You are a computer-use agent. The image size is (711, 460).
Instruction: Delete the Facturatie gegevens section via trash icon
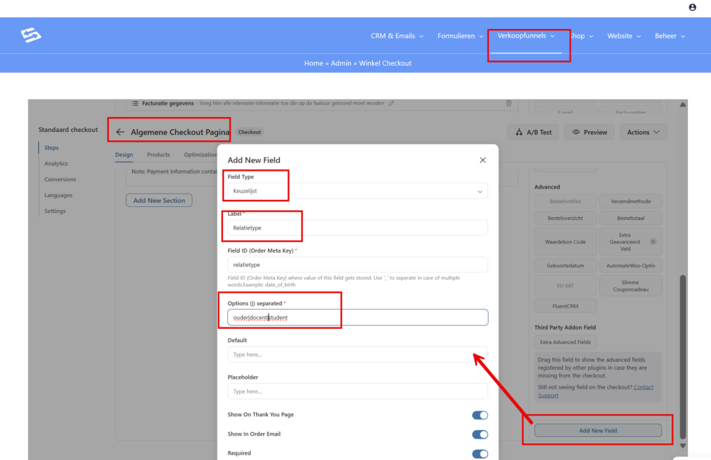tap(509, 103)
